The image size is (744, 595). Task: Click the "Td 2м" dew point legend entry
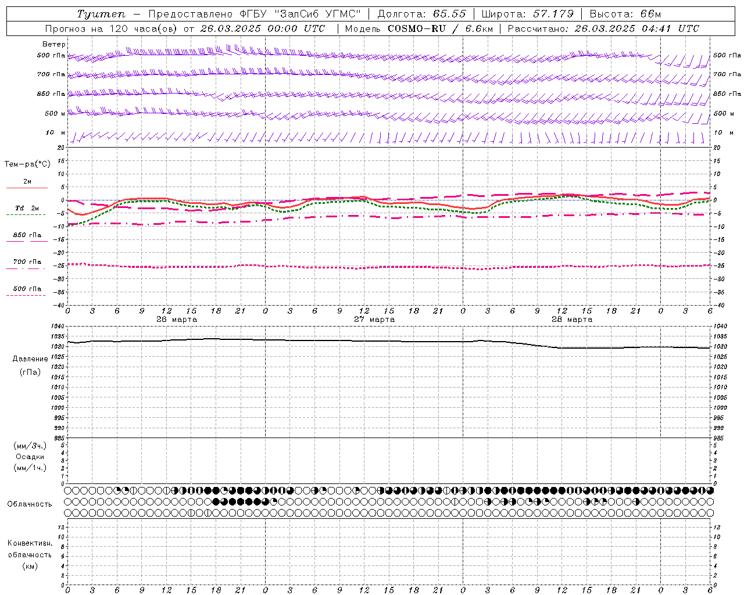coord(27,208)
